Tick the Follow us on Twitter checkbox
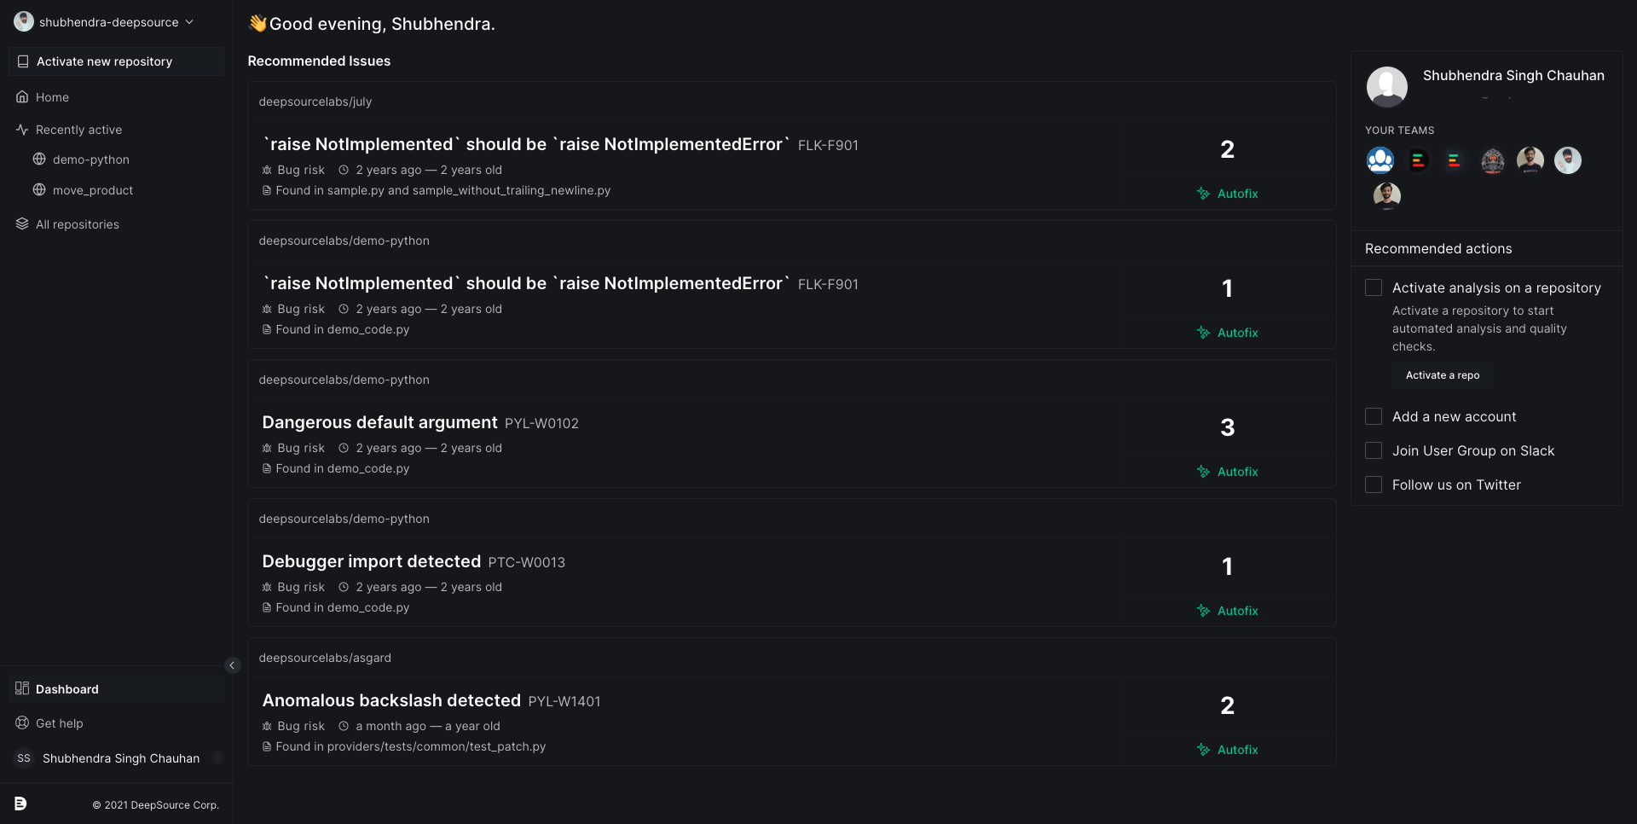1637x824 pixels. [x=1373, y=485]
